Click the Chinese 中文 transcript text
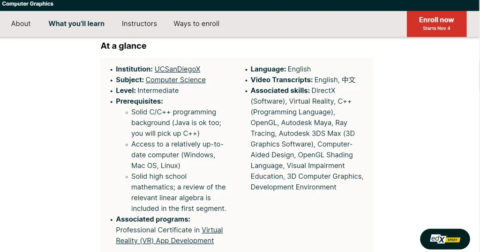Image resolution: width=480 pixels, height=252 pixels. pyautogui.click(x=348, y=80)
